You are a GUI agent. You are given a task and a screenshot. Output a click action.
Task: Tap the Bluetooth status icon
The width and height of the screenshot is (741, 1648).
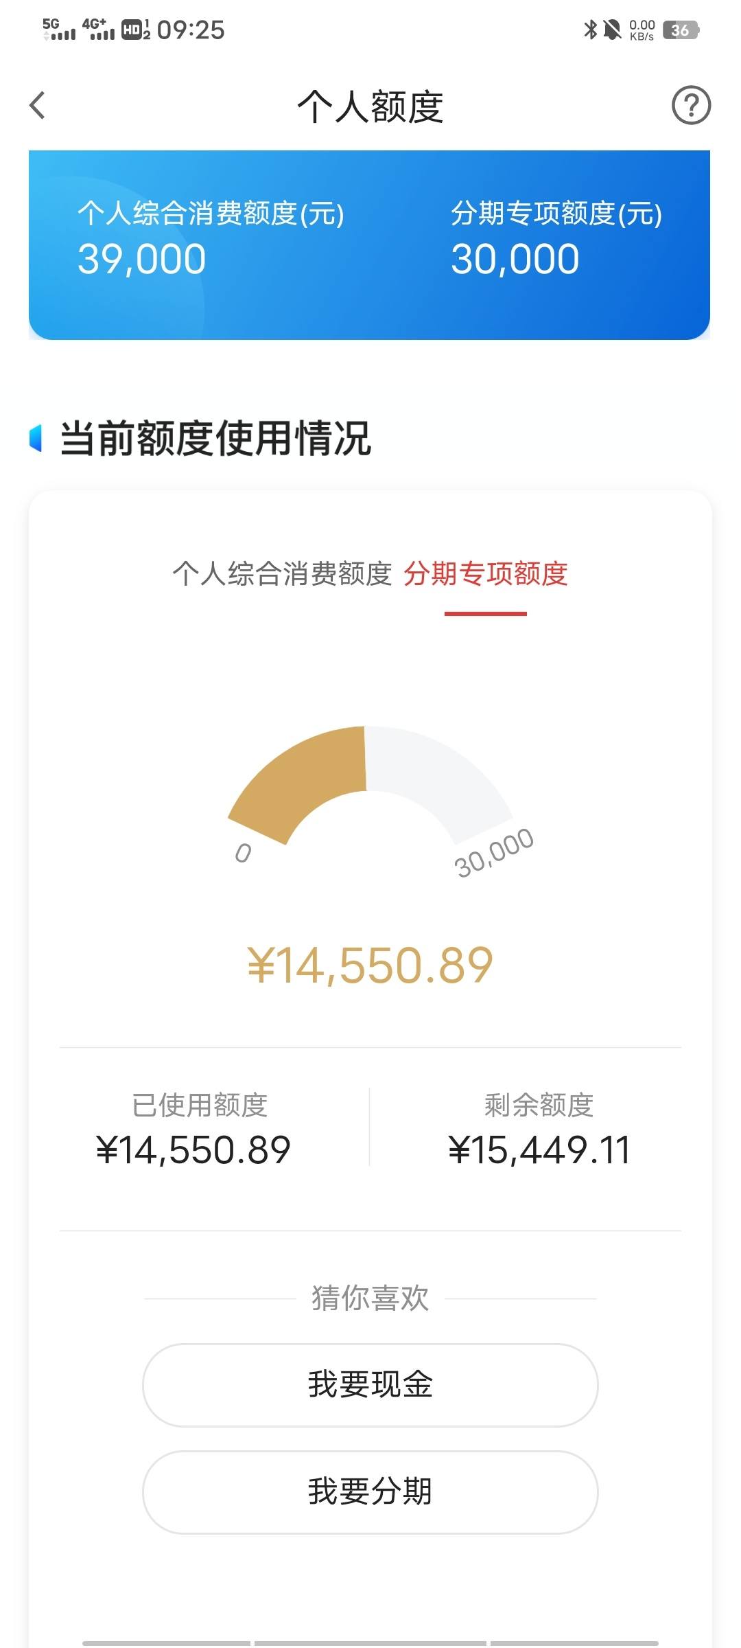point(589,30)
